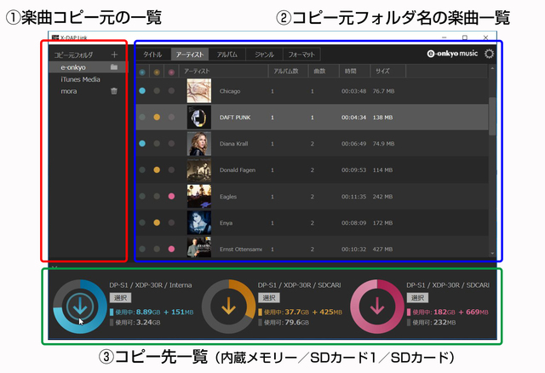Viewport: 545px width, 373px height.
Task: Select the Enya artist name
Action: click(x=226, y=223)
